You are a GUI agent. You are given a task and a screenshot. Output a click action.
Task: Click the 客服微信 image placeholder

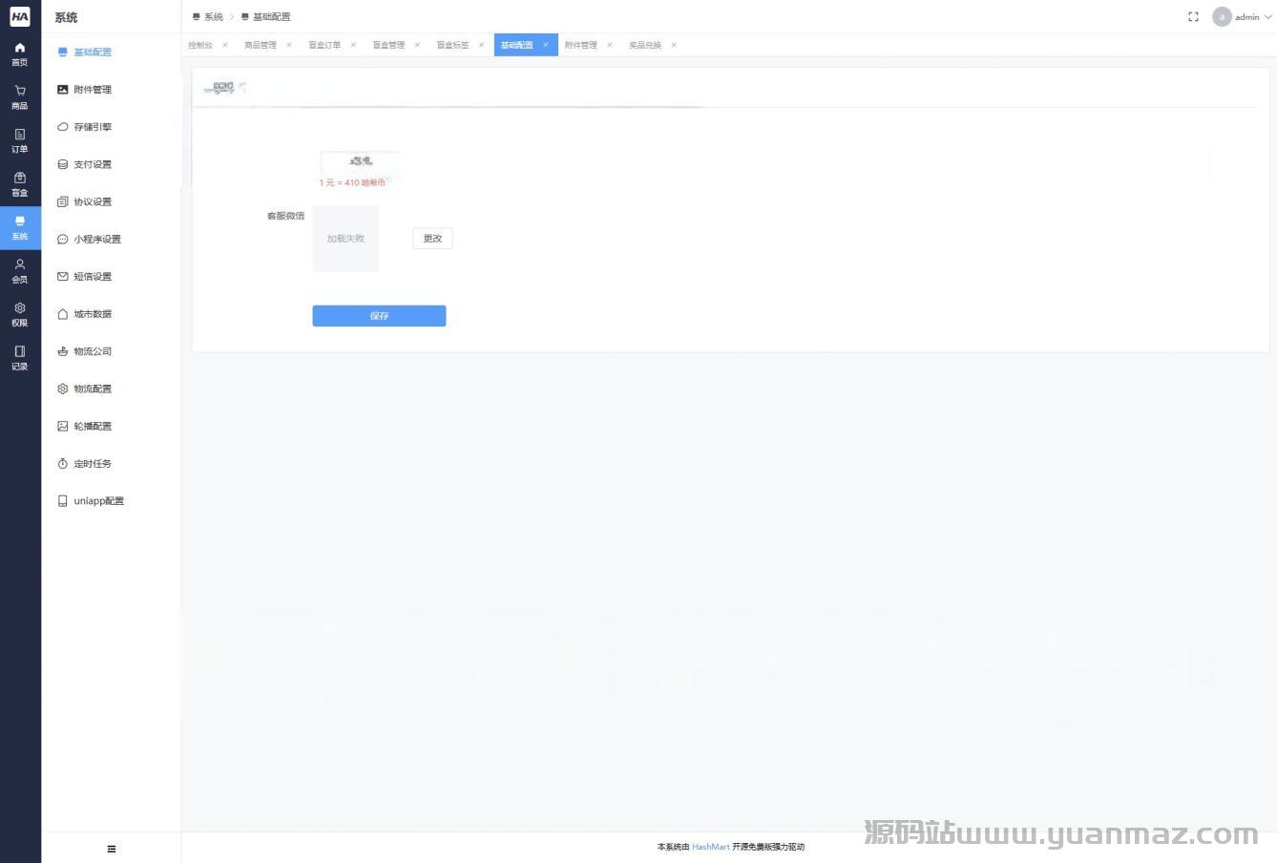coord(345,239)
